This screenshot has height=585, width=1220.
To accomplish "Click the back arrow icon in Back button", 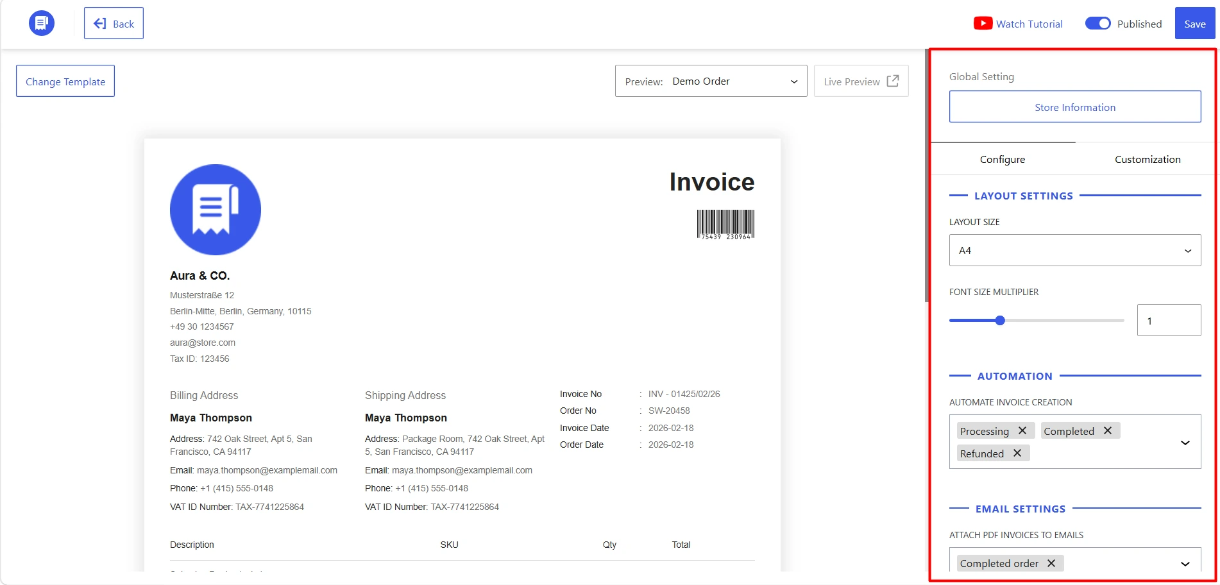I will point(100,23).
